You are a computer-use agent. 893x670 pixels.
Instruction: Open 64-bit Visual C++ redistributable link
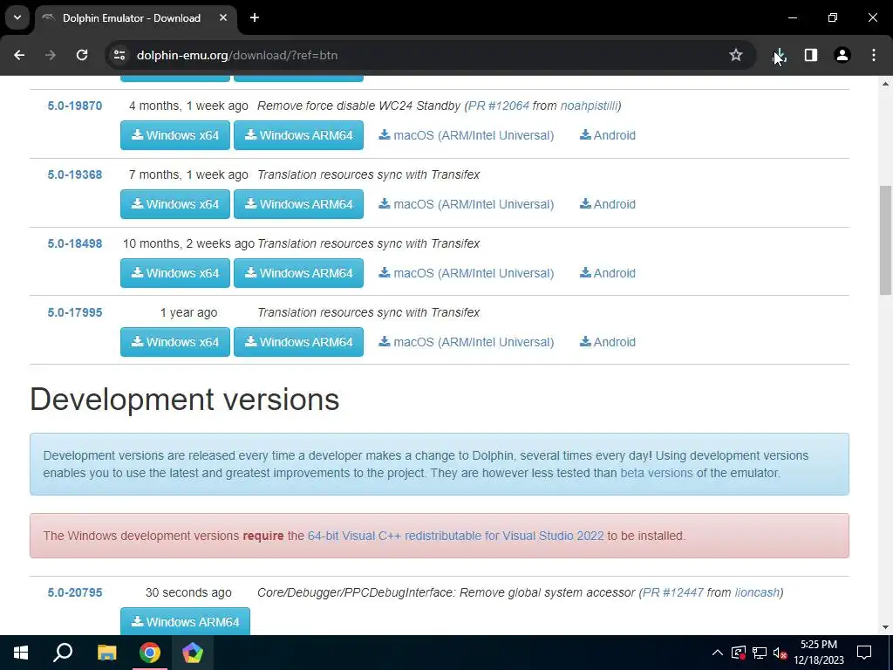point(455,537)
